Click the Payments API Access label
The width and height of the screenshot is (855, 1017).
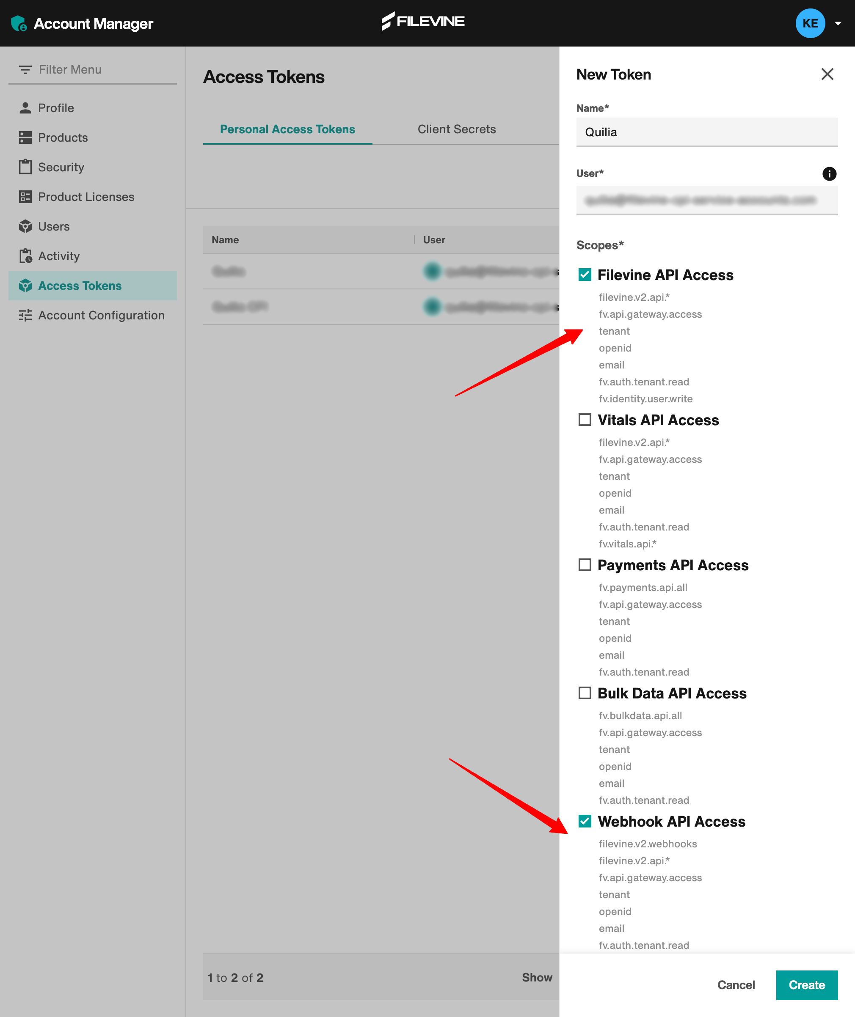click(673, 565)
